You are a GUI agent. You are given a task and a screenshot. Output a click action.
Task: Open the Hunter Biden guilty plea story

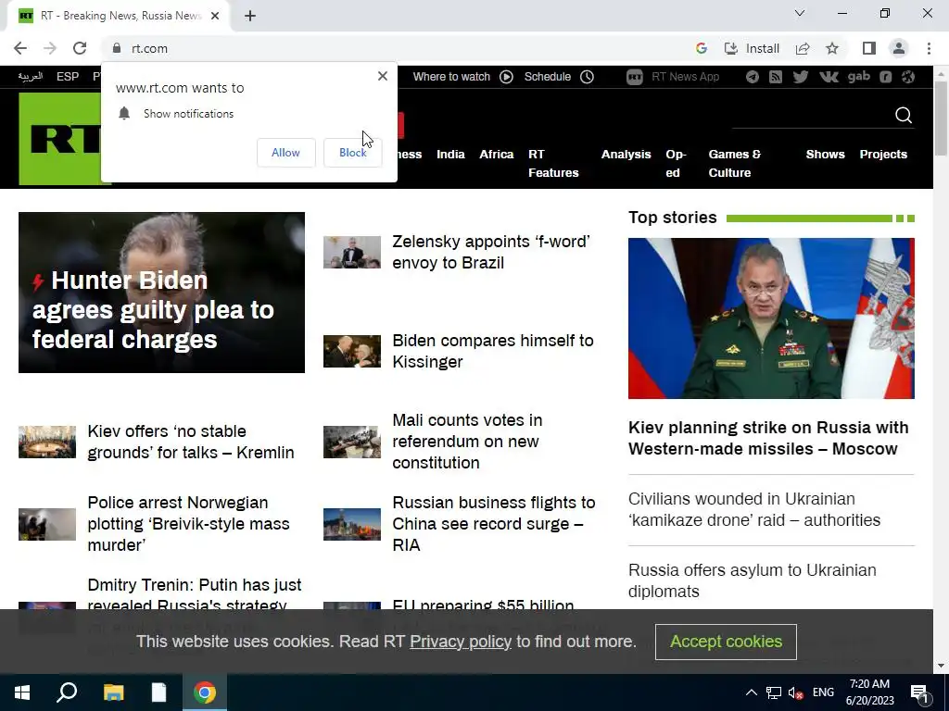point(161,293)
